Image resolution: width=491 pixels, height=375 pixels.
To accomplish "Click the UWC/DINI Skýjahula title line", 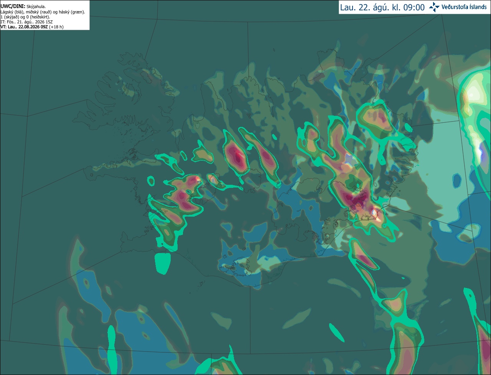I will [x=23, y=7].
